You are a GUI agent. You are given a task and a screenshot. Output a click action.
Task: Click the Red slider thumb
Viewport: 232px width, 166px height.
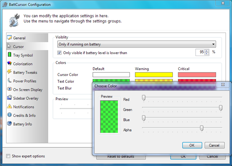click(144, 98)
